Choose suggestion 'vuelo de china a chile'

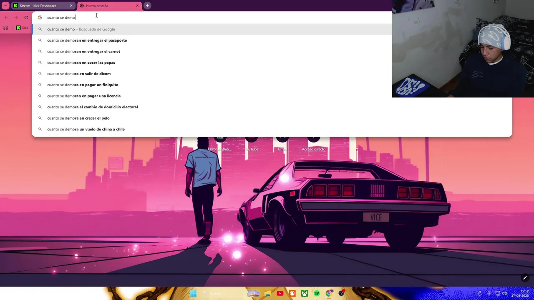(x=272, y=129)
